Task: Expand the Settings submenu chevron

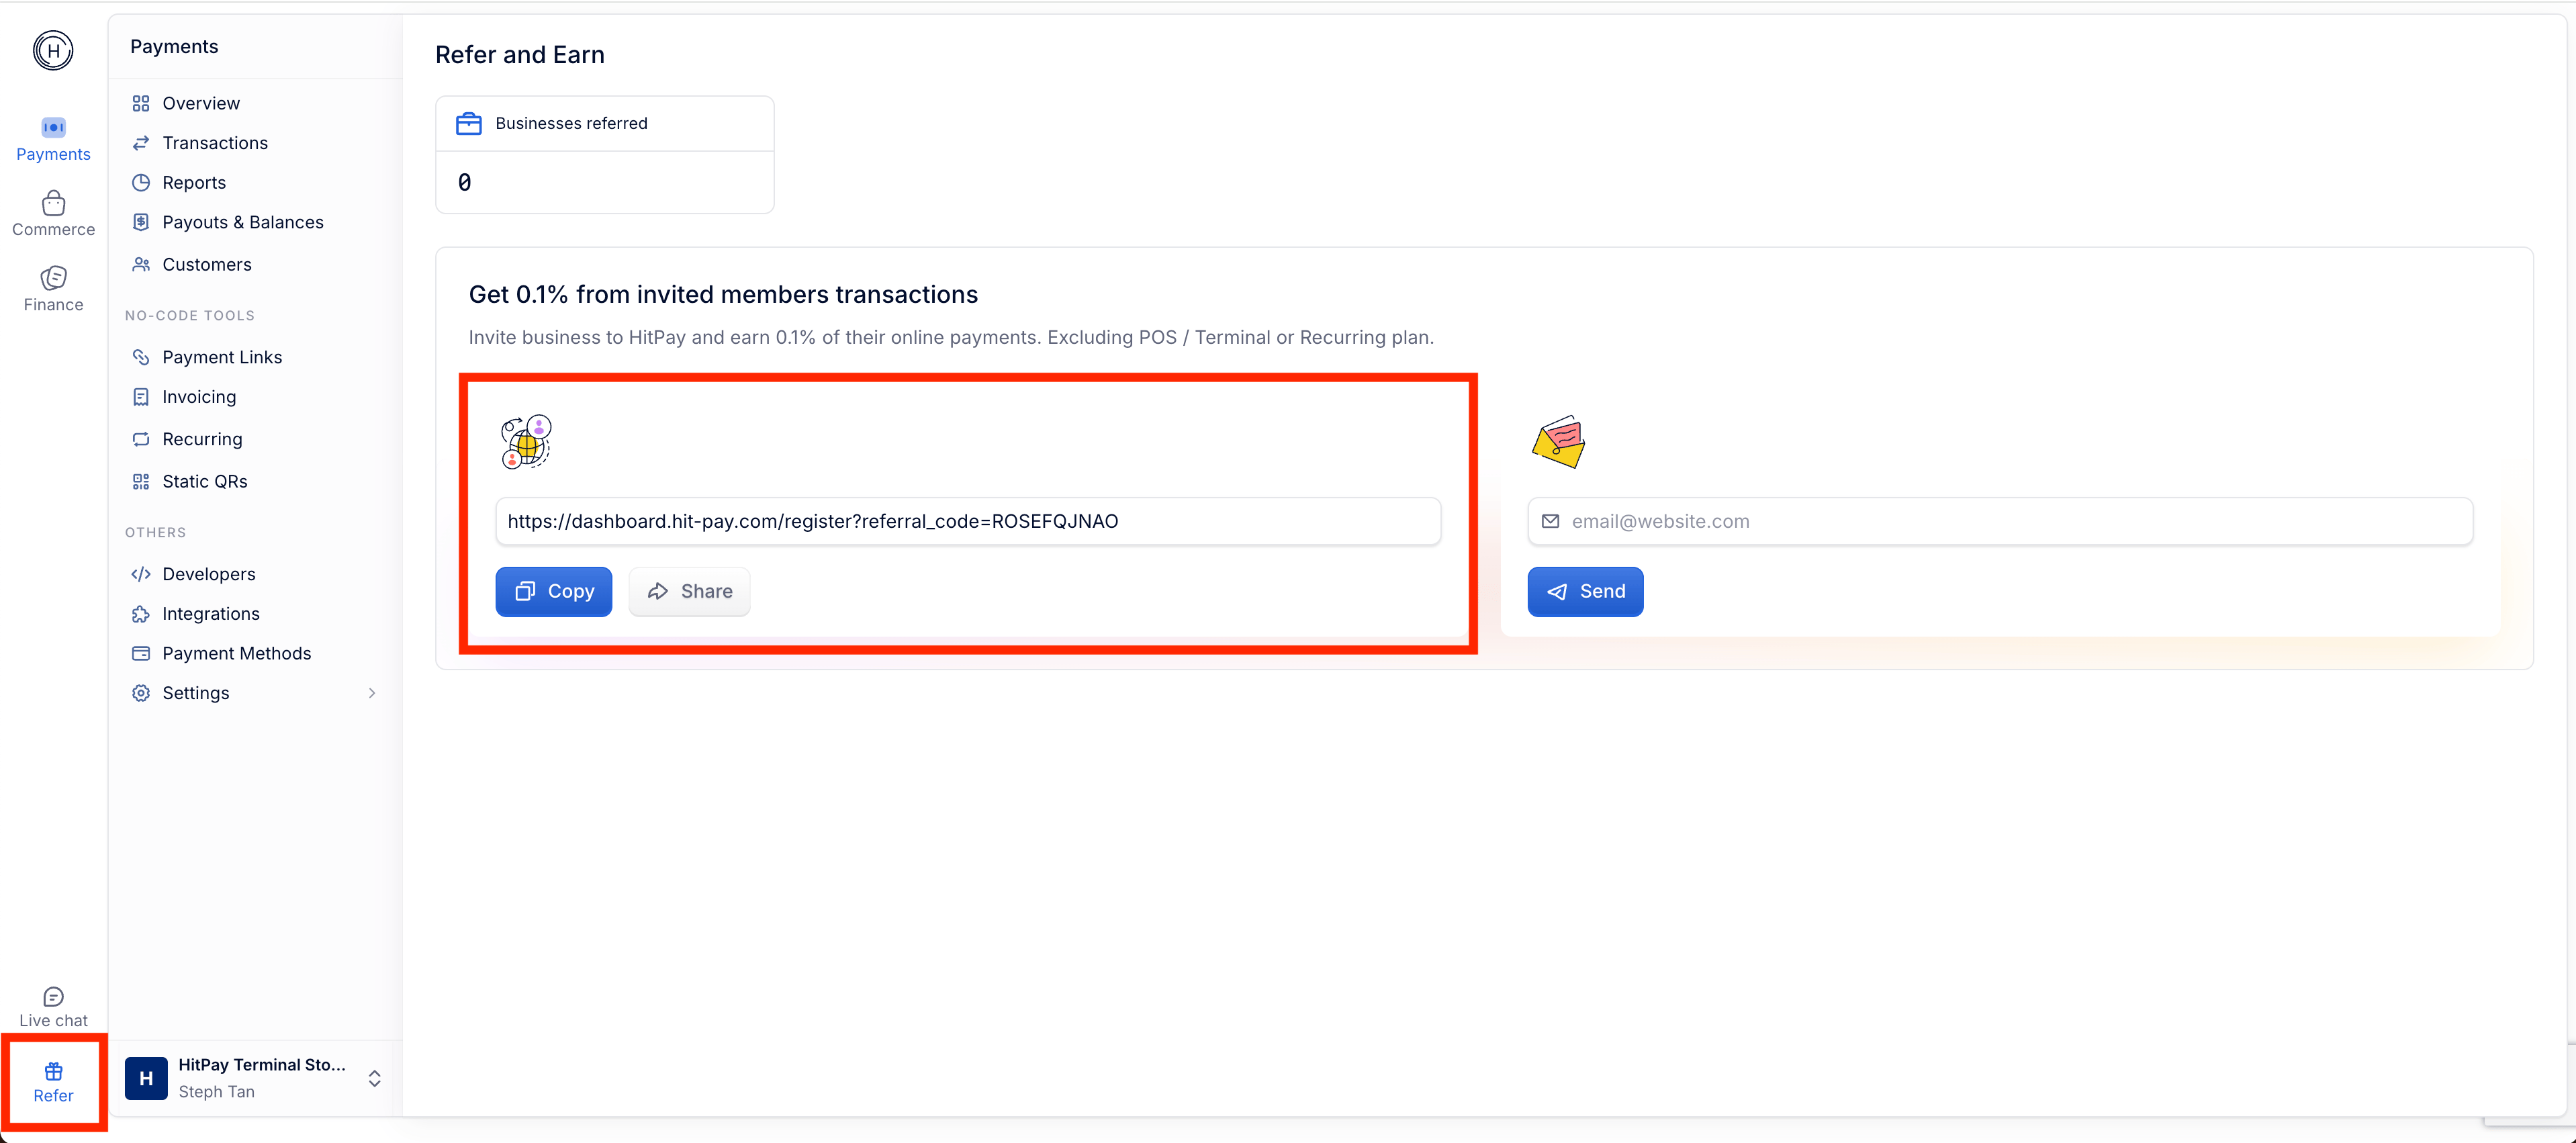Action: click(372, 693)
